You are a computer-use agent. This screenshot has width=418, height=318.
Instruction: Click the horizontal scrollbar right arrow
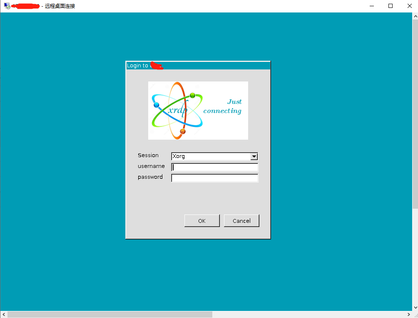click(409, 315)
